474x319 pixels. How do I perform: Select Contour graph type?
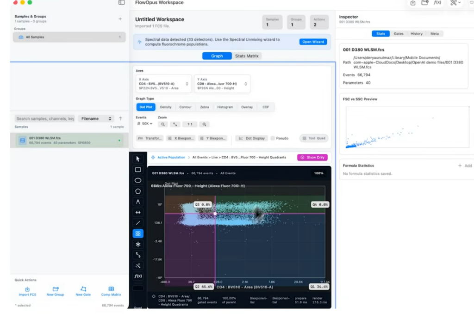(185, 107)
